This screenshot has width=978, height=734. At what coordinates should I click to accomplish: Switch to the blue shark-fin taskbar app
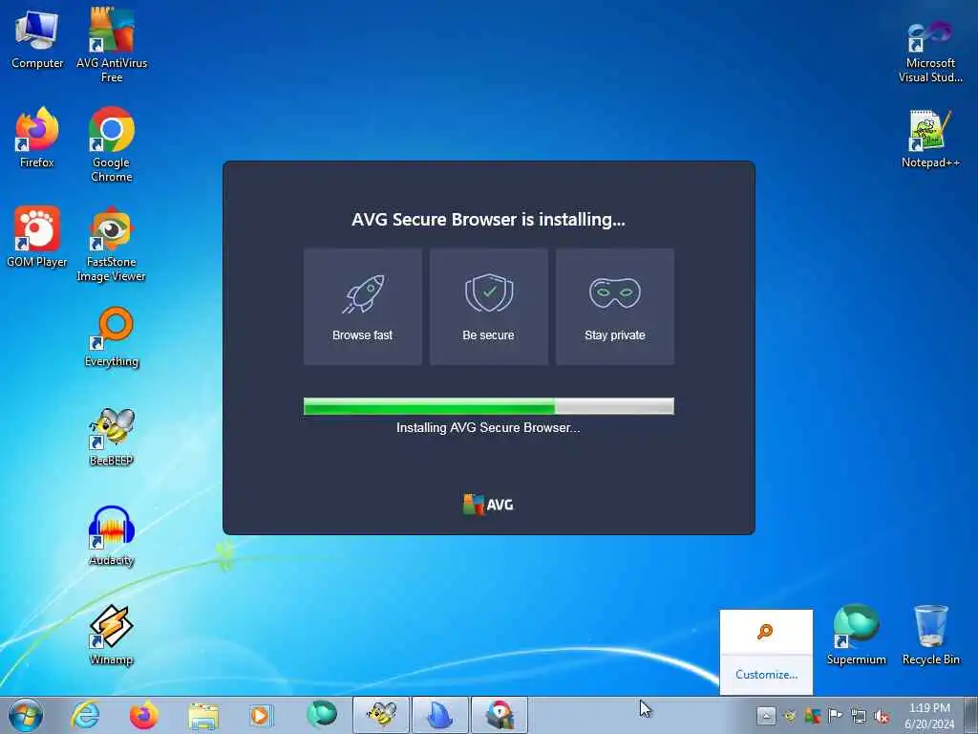(439, 715)
